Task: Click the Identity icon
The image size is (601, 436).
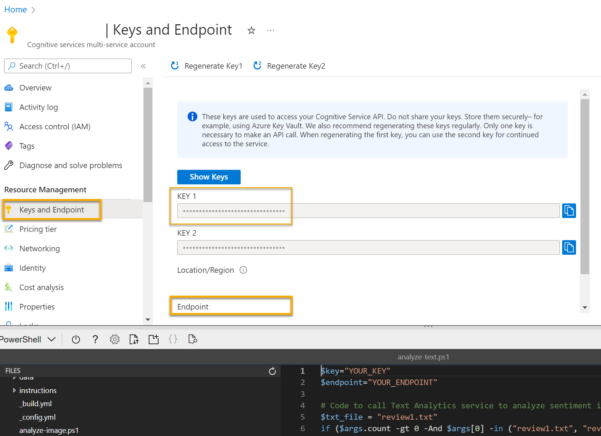Action: click(x=9, y=268)
